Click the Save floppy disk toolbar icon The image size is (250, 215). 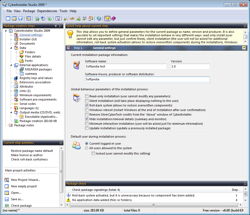coord(20,19)
